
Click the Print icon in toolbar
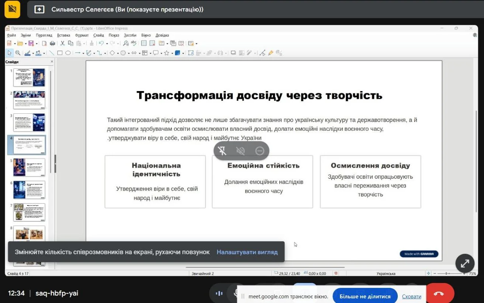[53, 43]
